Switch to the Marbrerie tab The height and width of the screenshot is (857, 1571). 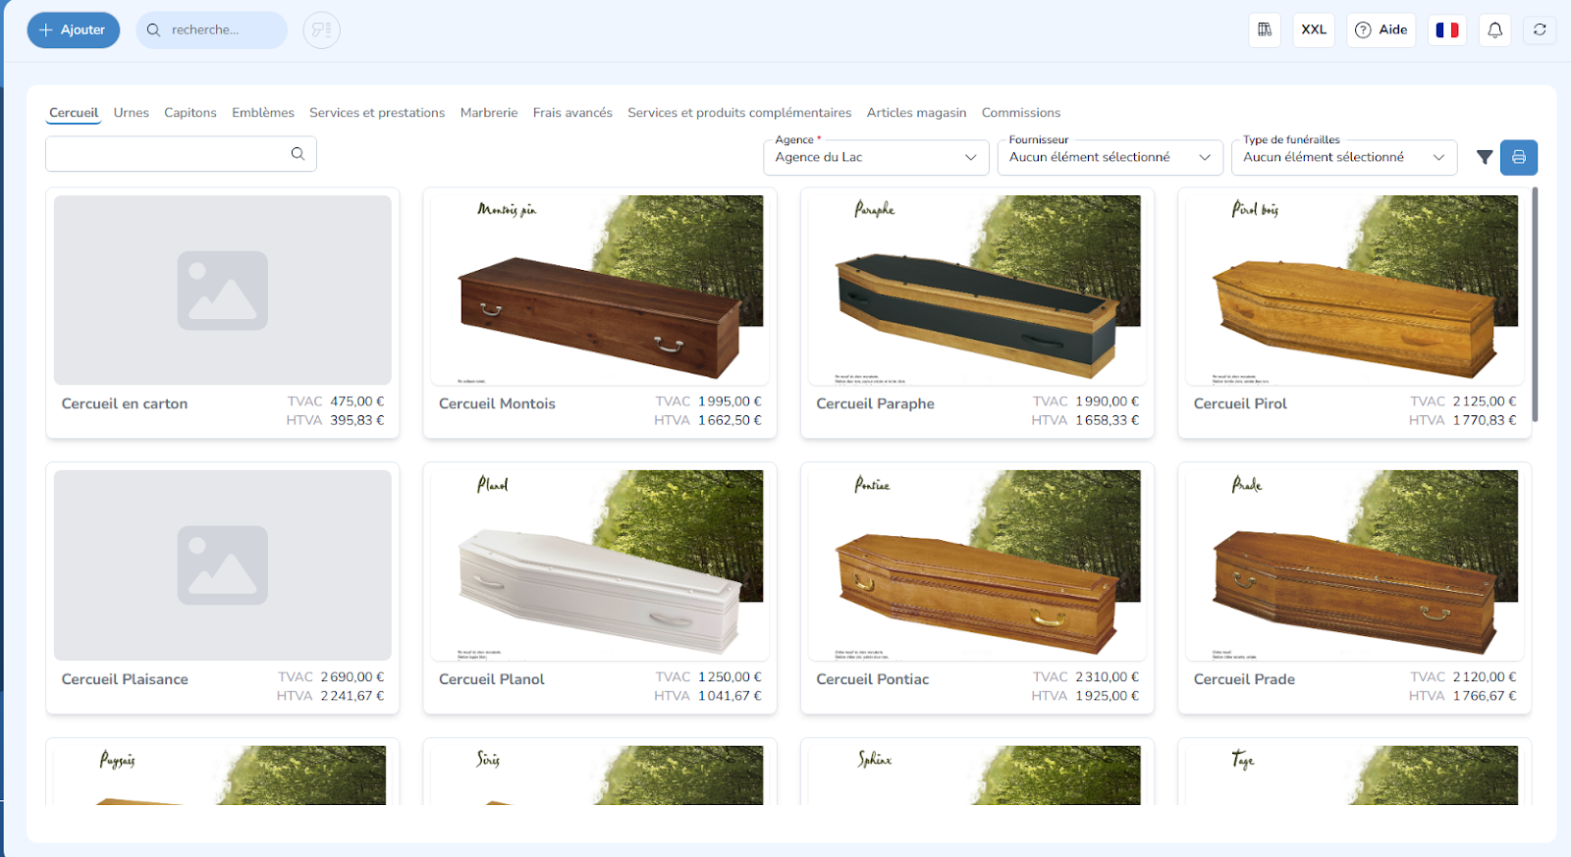click(x=489, y=113)
